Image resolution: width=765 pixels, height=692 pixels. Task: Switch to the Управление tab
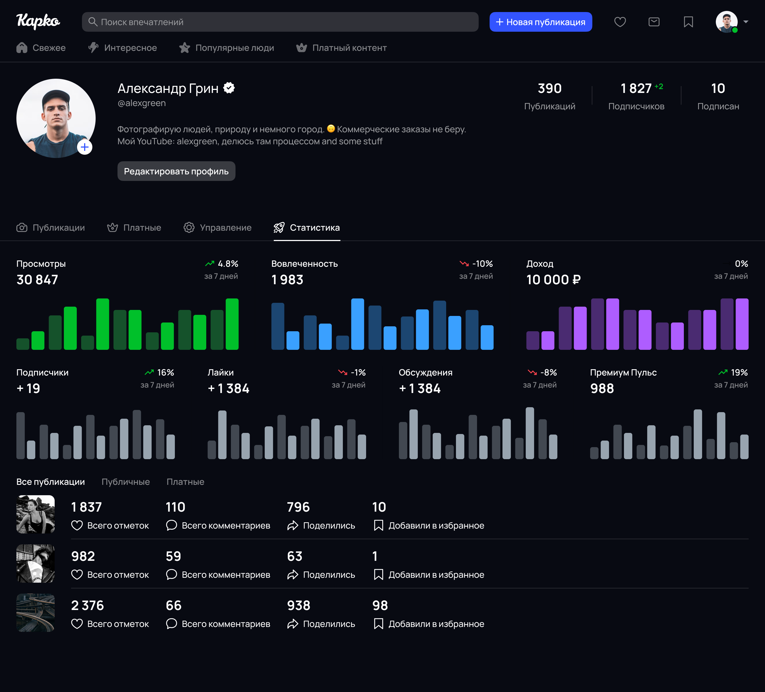217,227
